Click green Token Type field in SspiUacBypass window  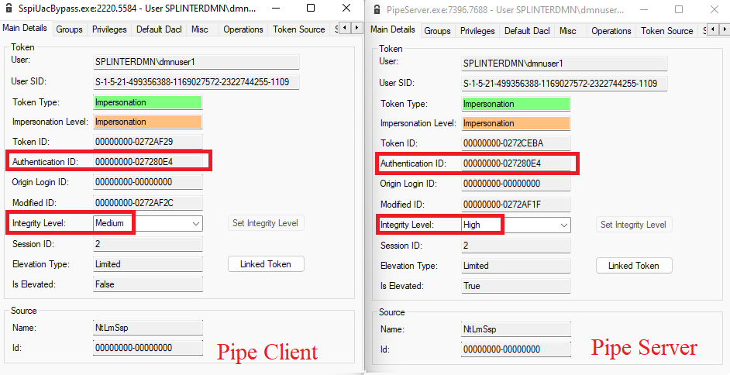147,102
